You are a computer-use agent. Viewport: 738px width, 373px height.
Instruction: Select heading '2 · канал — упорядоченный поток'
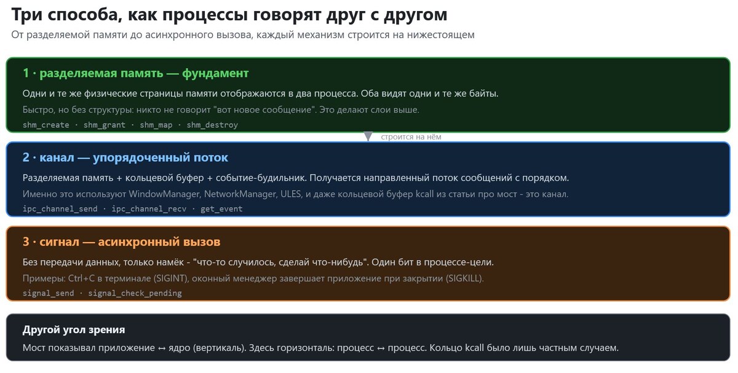125,157
